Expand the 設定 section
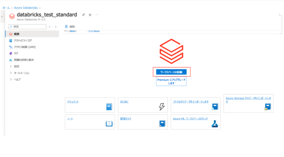The width and height of the screenshot is (284, 157). pyautogui.click(x=11, y=66)
